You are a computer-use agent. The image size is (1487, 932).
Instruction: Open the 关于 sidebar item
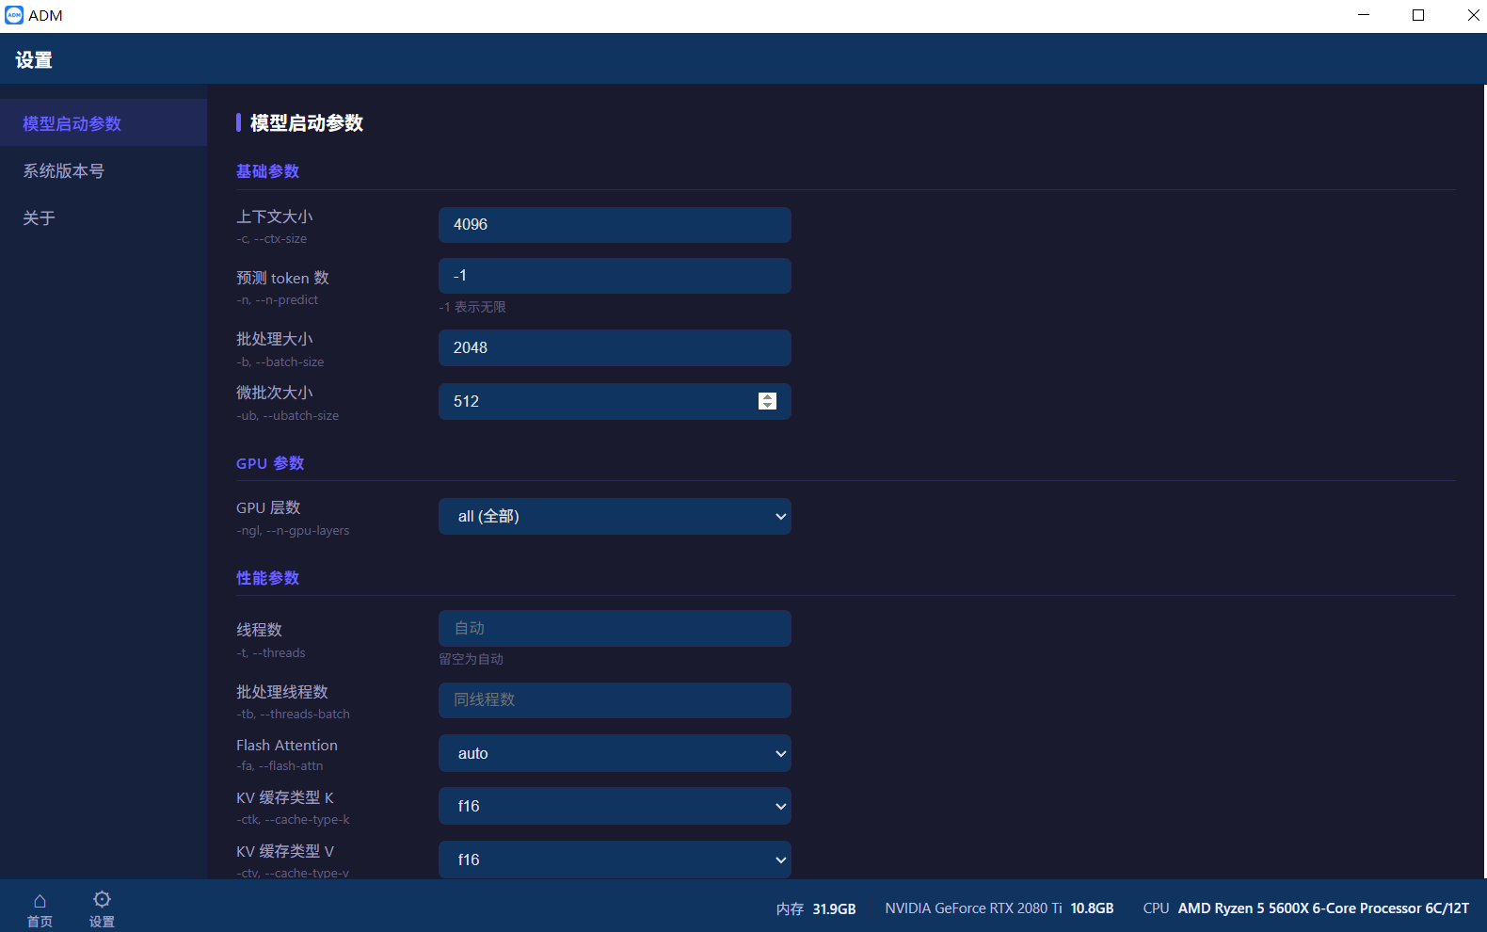[x=104, y=217]
